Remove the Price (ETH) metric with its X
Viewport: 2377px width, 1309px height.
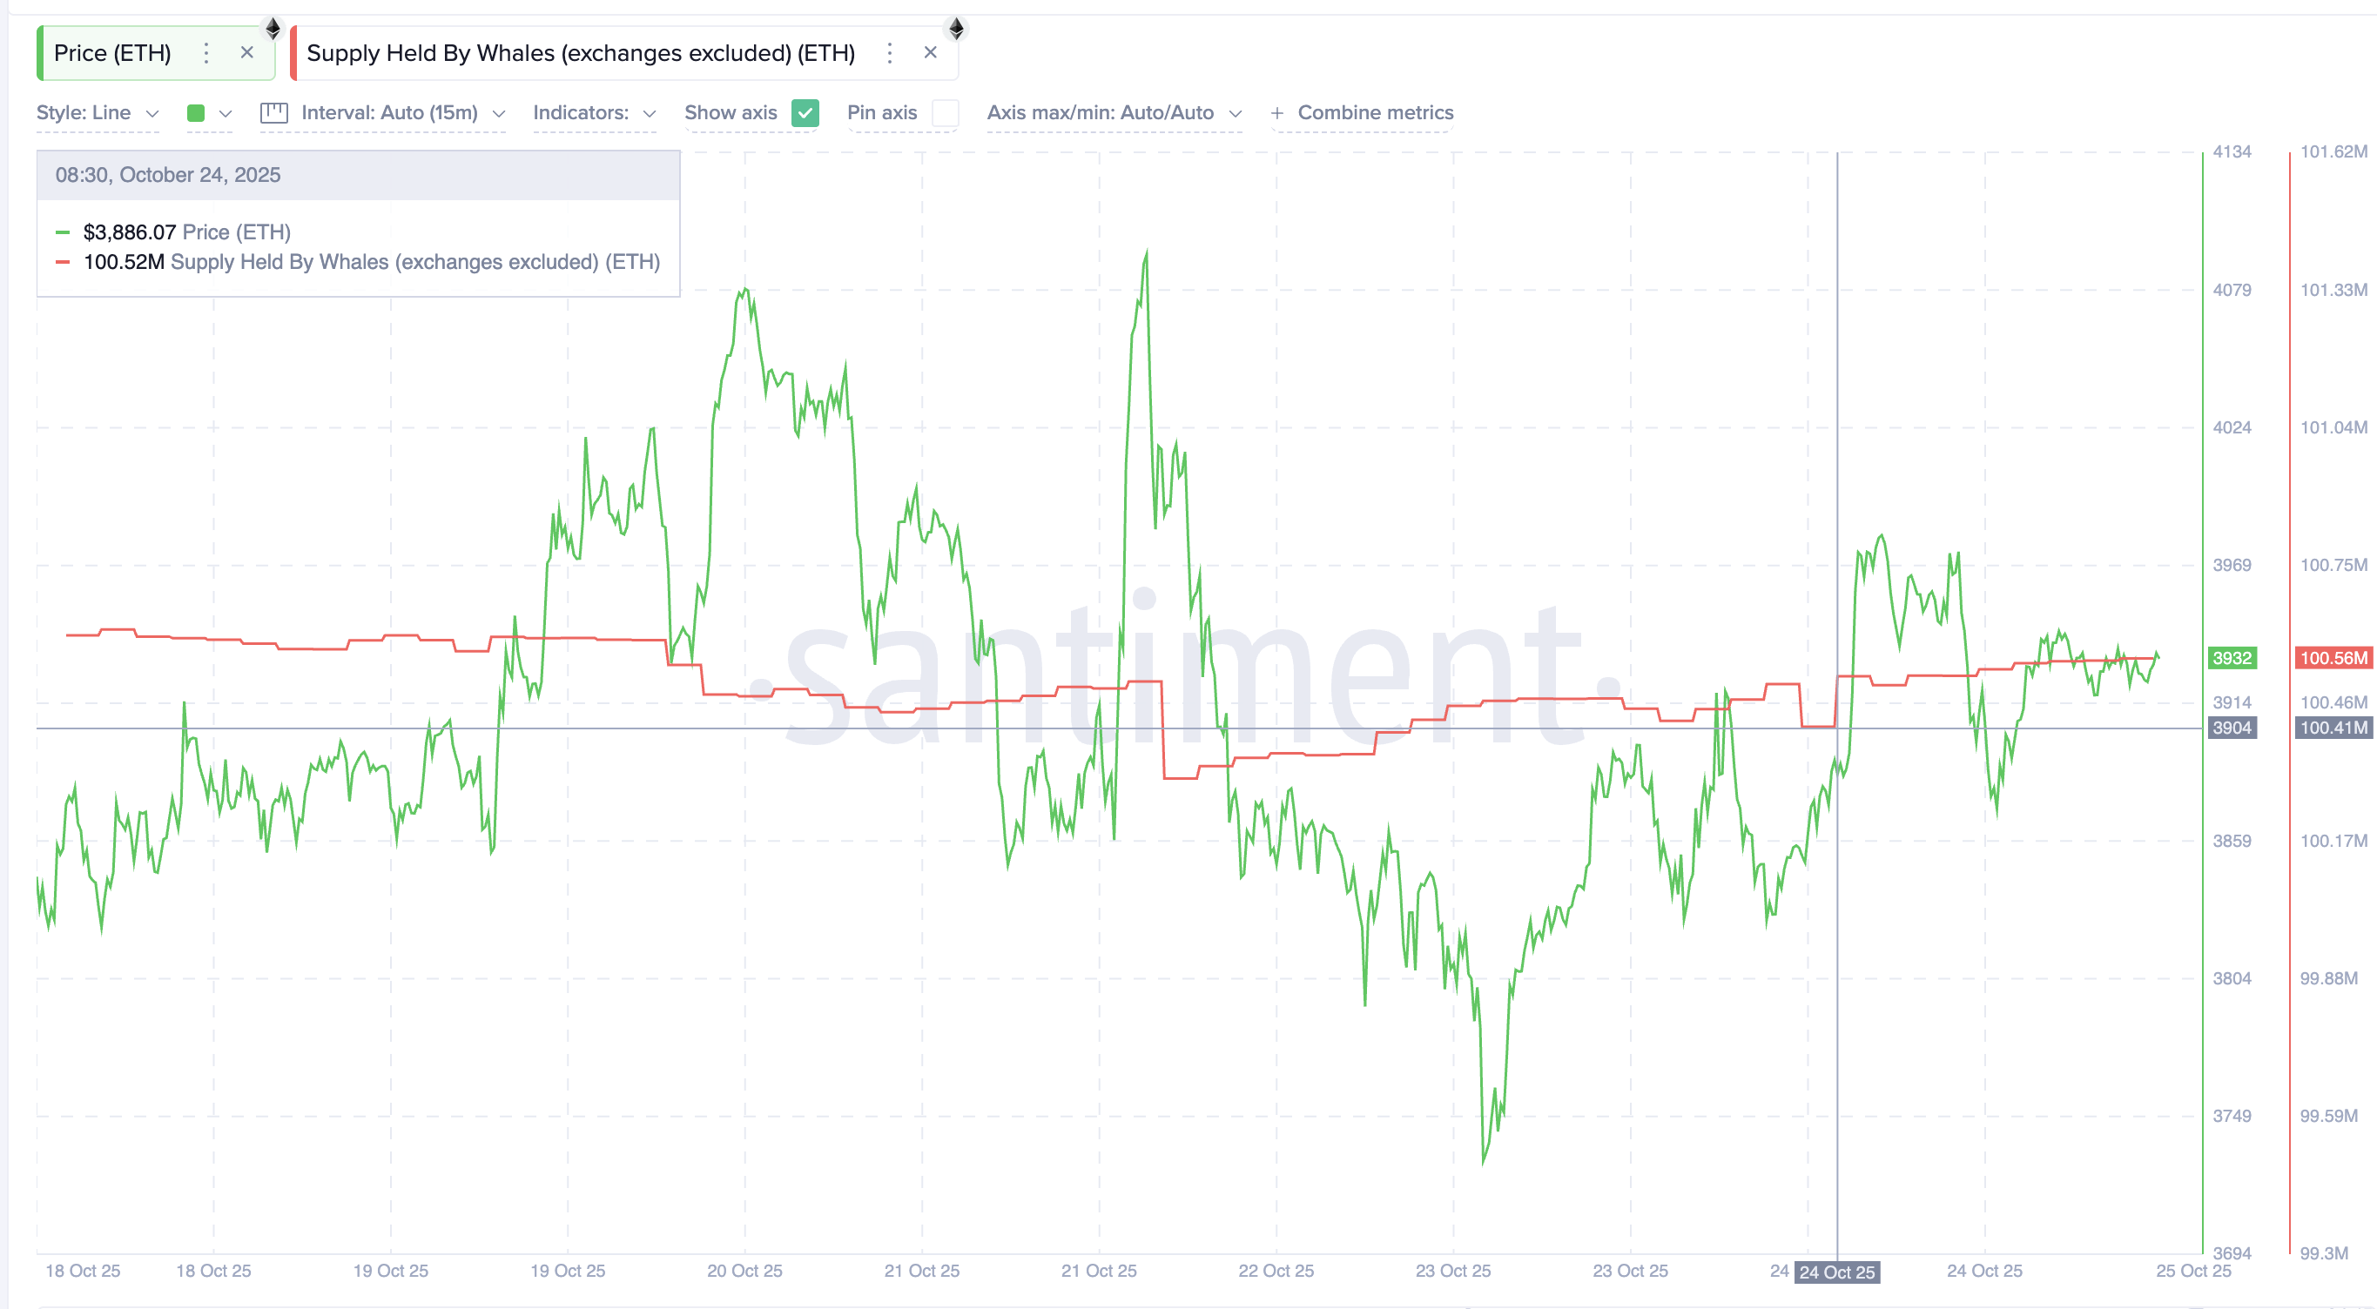(247, 52)
